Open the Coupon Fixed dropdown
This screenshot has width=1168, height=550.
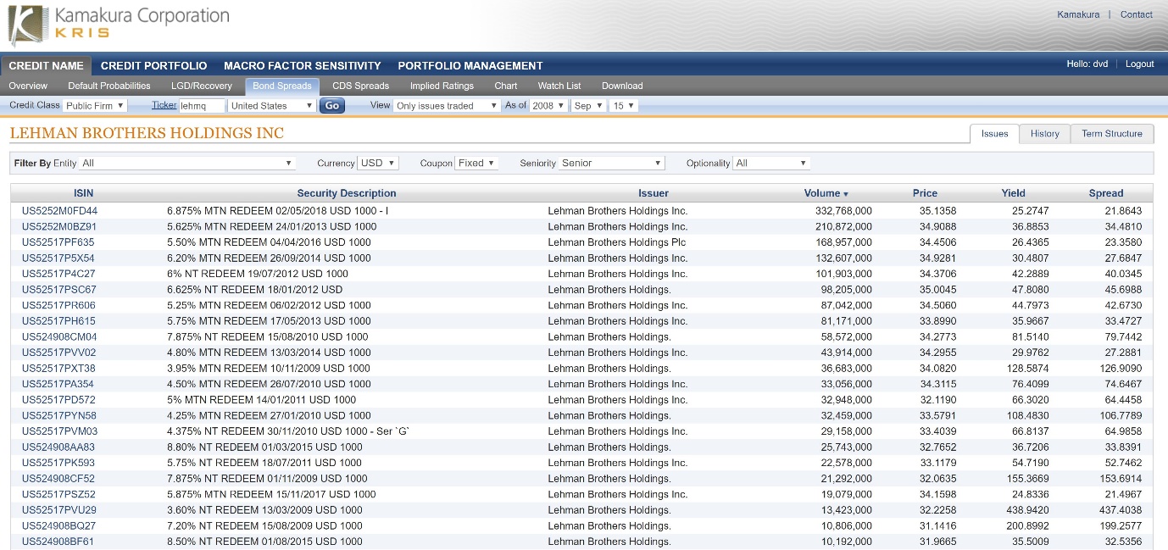click(476, 163)
